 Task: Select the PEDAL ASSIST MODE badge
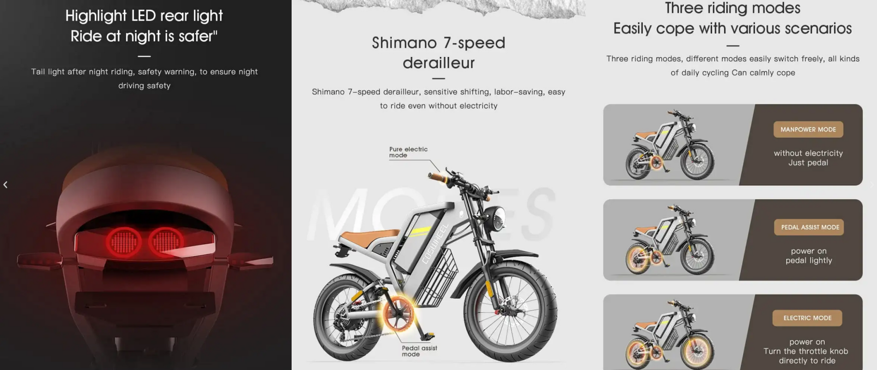coord(810,227)
